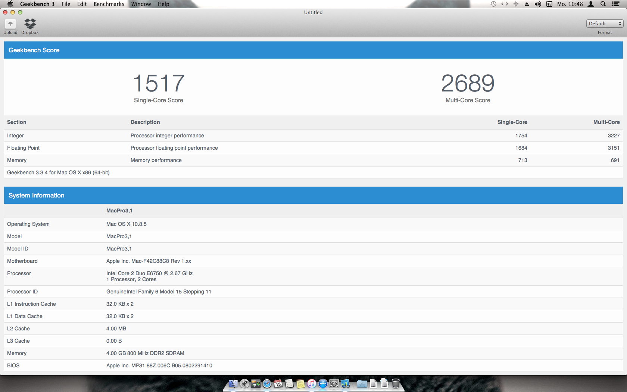Click Memory single-core value 713

[523, 160]
